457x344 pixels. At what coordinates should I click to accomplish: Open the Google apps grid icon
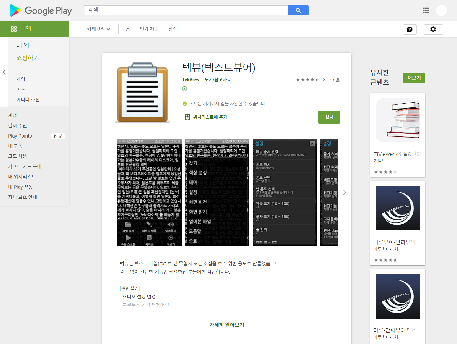426,10
